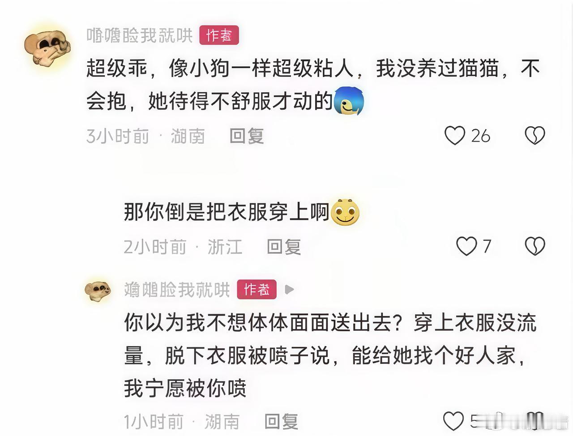
Task: Open the reply text 那你倒是把衣服穿上啊
Action: (x=227, y=212)
